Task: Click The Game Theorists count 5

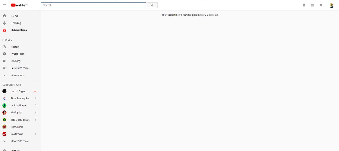Action: pos(36,120)
